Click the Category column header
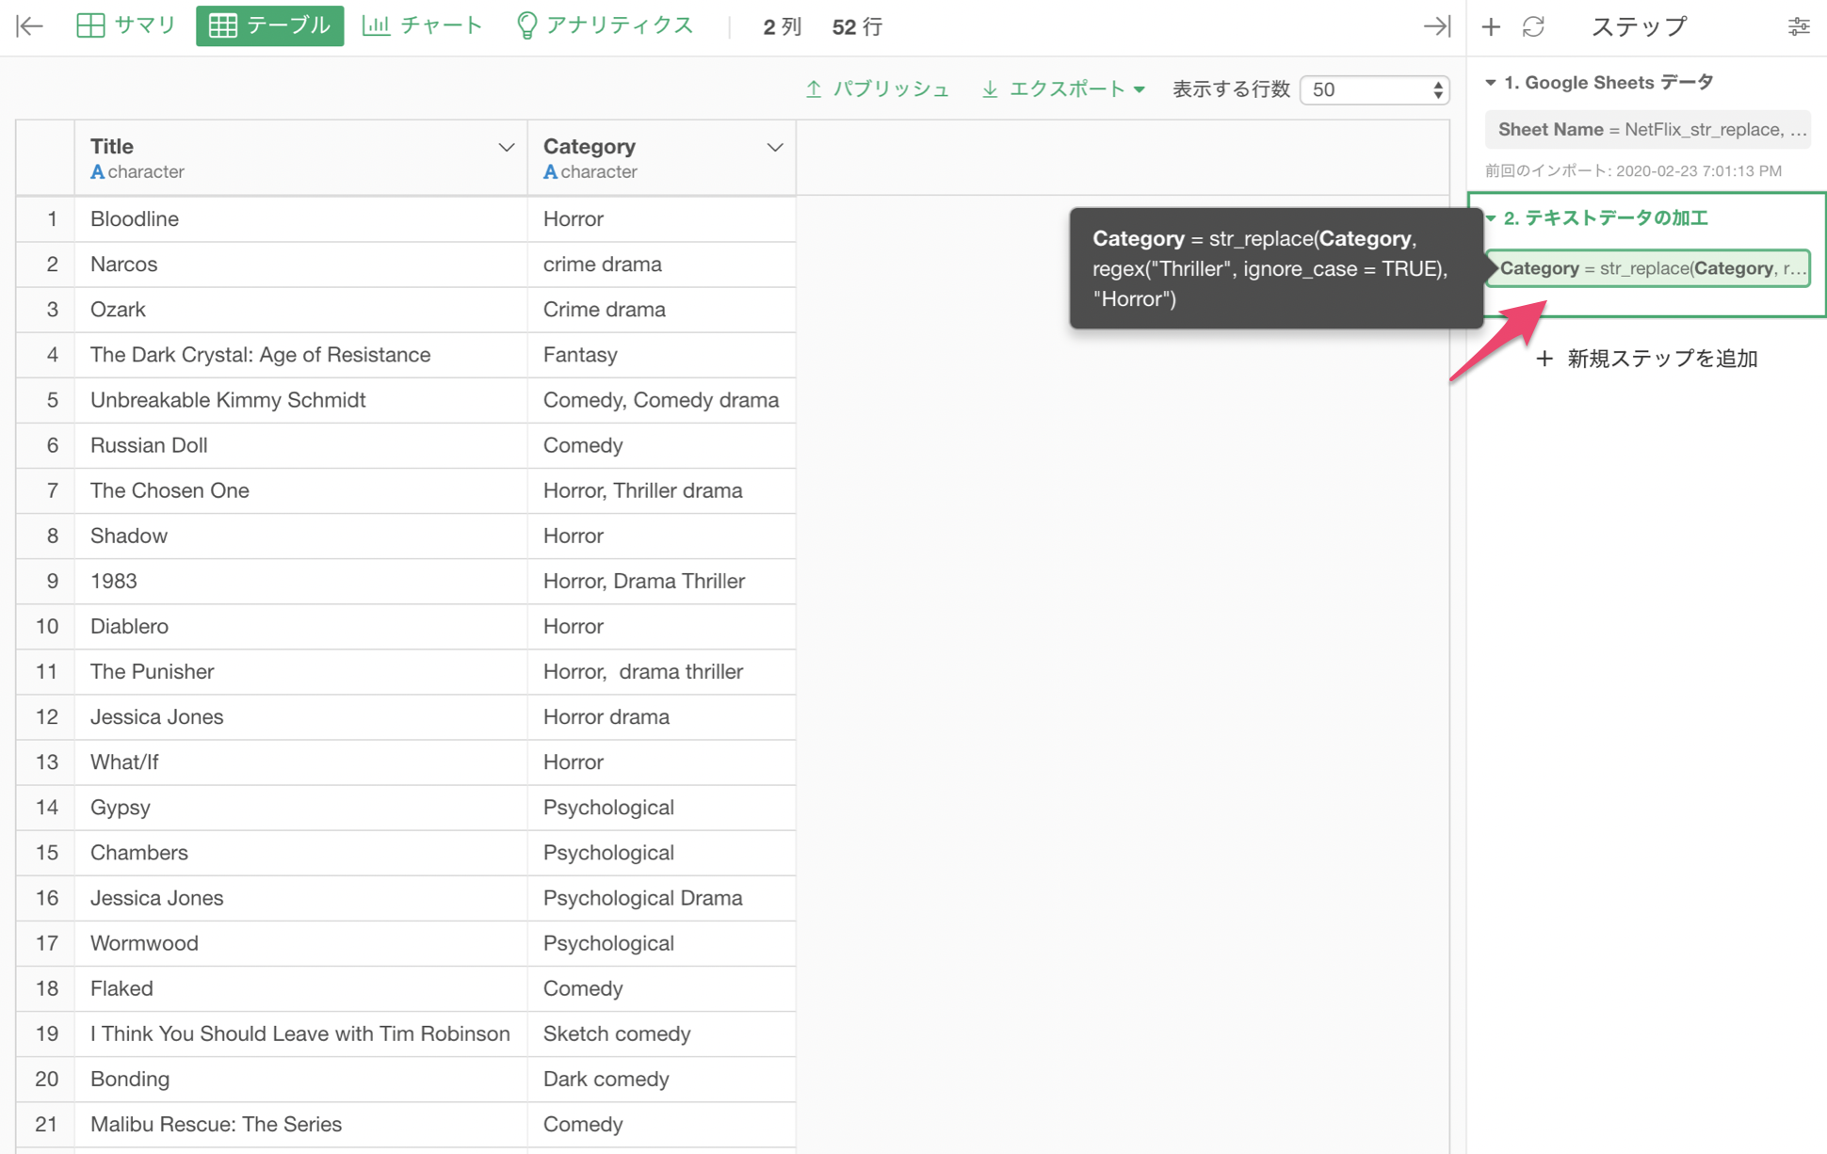The height and width of the screenshot is (1154, 1827). [661, 157]
